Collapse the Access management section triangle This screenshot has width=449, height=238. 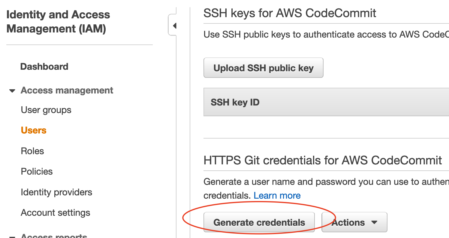point(12,91)
